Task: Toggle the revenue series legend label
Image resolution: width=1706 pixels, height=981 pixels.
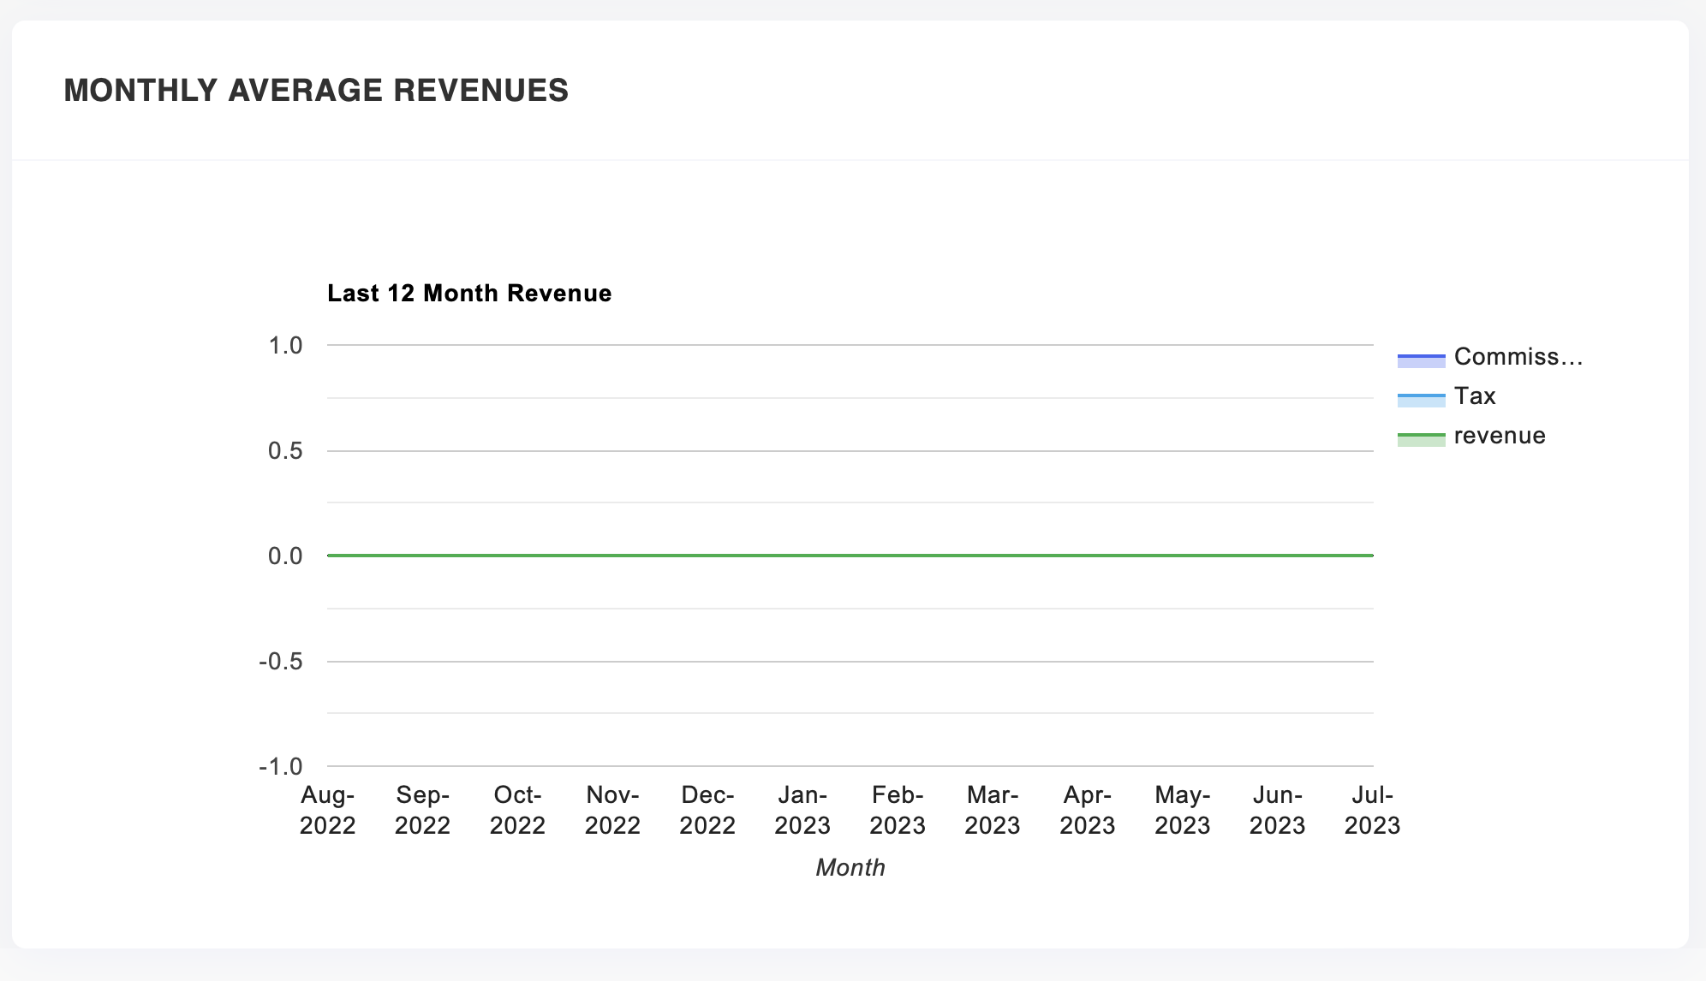Action: coord(1500,436)
